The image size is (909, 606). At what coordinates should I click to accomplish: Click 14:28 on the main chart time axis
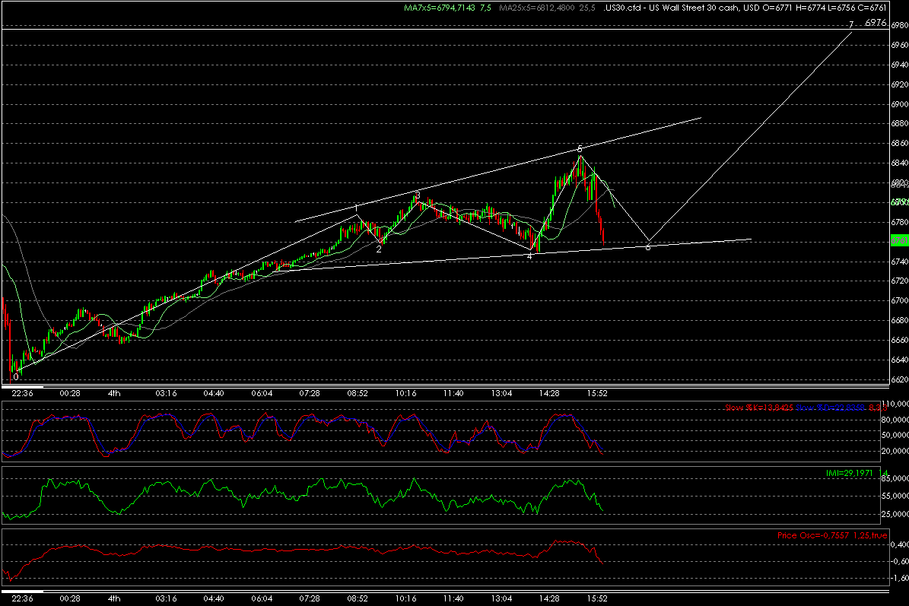click(x=549, y=393)
